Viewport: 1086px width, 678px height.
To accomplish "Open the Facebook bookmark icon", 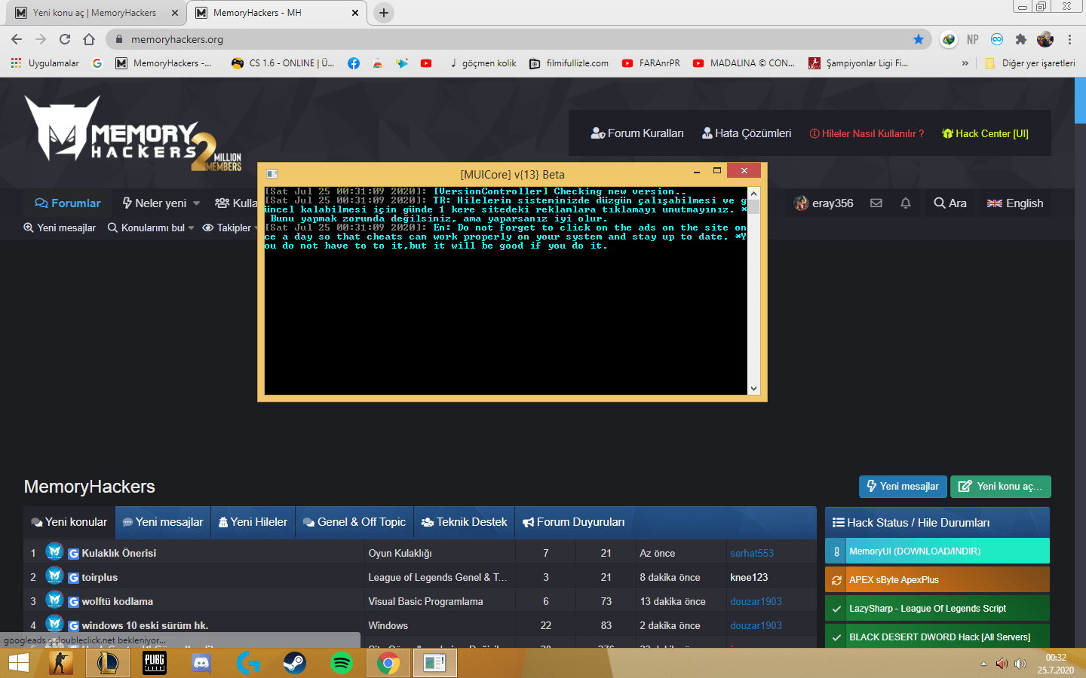I will pos(354,63).
